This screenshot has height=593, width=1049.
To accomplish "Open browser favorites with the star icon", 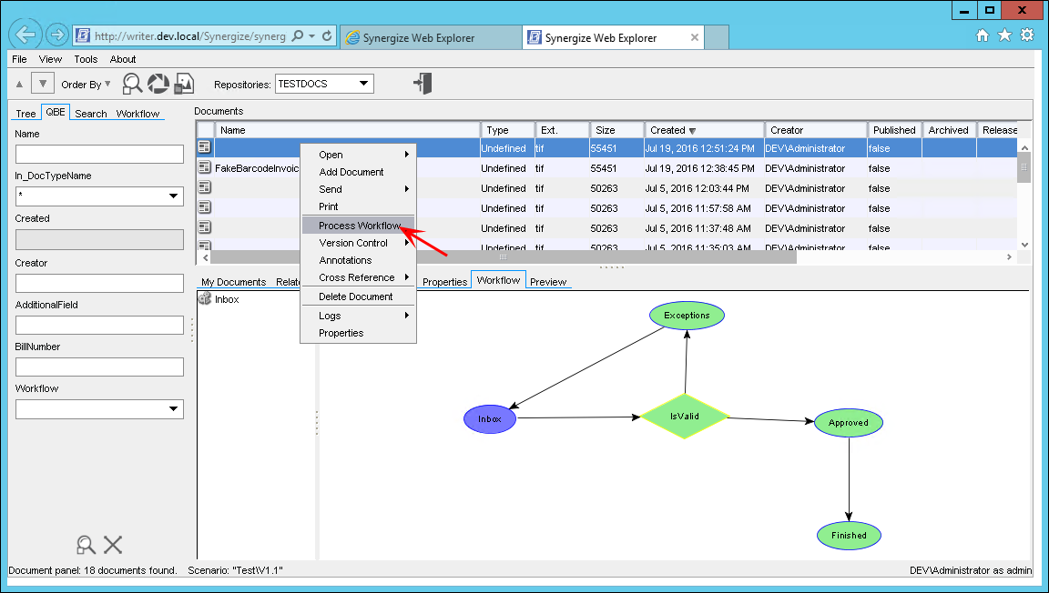I will click(1005, 35).
